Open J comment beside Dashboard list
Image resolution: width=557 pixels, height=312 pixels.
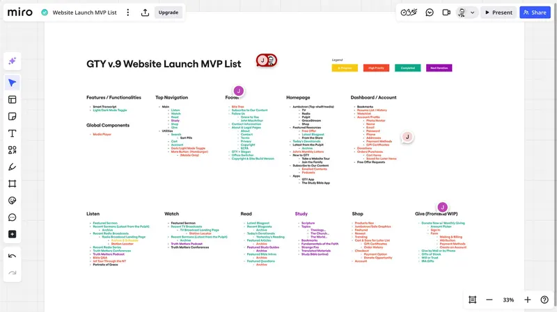click(x=407, y=137)
